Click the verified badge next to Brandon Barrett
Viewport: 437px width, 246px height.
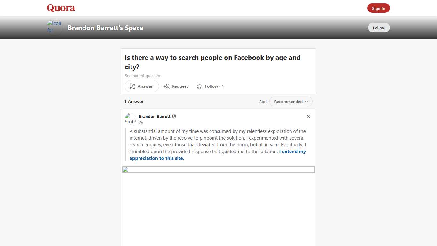(x=174, y=116)
